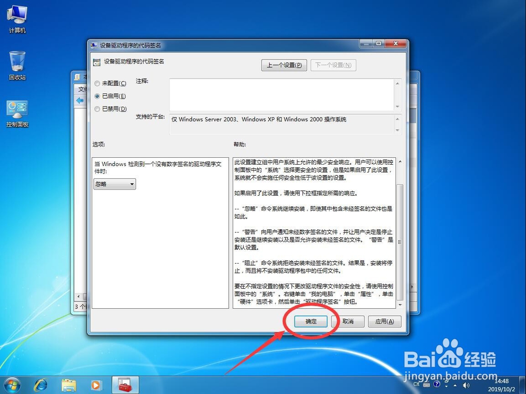The width and height of the screenshot is (526, 394).
Task: Click the help panel scrollbar thumb
Action: (400, 241)
